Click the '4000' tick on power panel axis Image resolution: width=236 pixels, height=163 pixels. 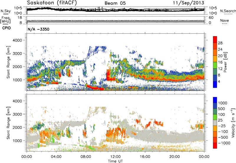(17, 40)
